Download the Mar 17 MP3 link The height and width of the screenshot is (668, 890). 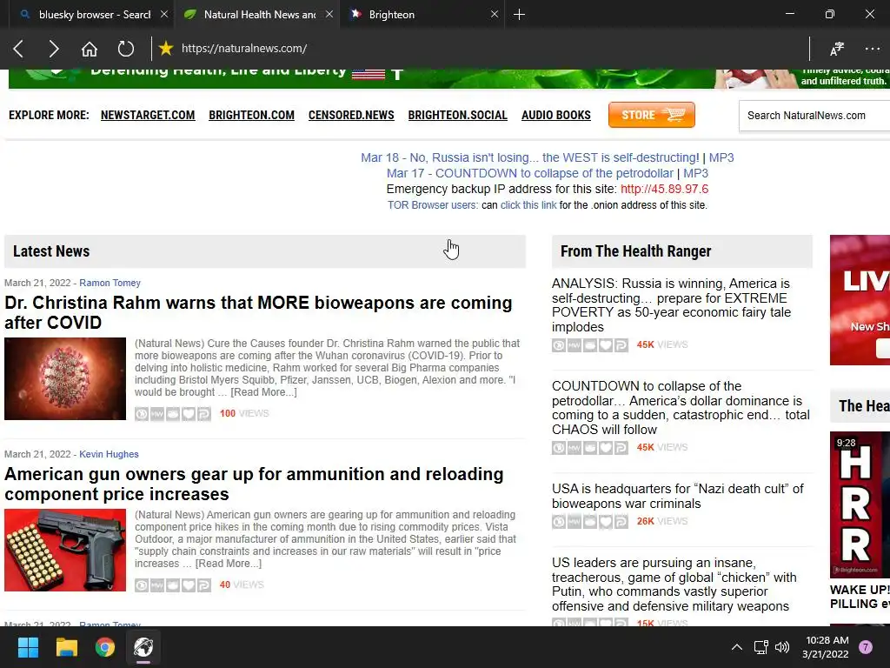pyautogui.click(x=696, y=173)
